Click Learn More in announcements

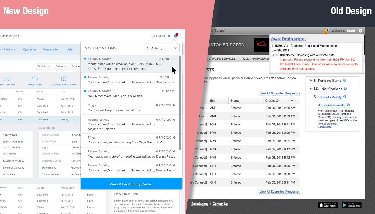325,127
